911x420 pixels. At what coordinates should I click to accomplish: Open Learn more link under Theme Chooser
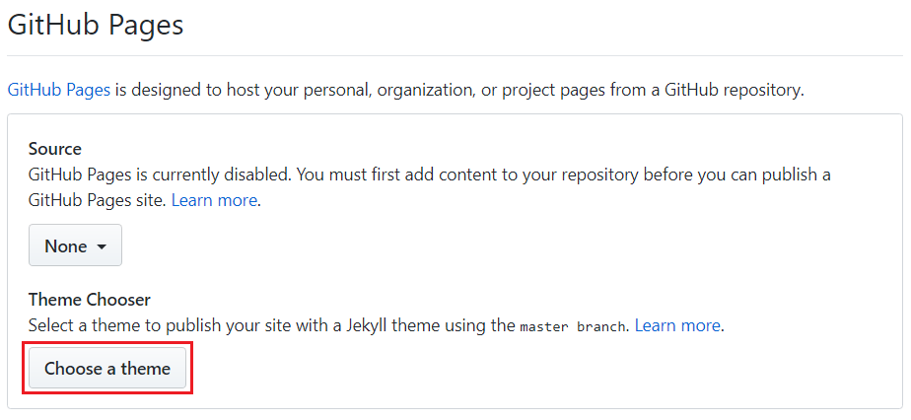pos(677,324)
